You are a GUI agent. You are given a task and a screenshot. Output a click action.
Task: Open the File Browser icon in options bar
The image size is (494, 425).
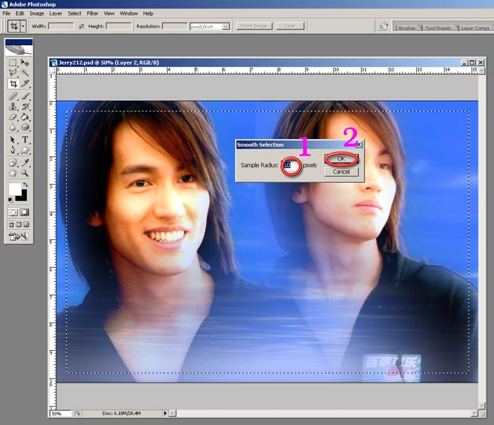tap(382, 26)
